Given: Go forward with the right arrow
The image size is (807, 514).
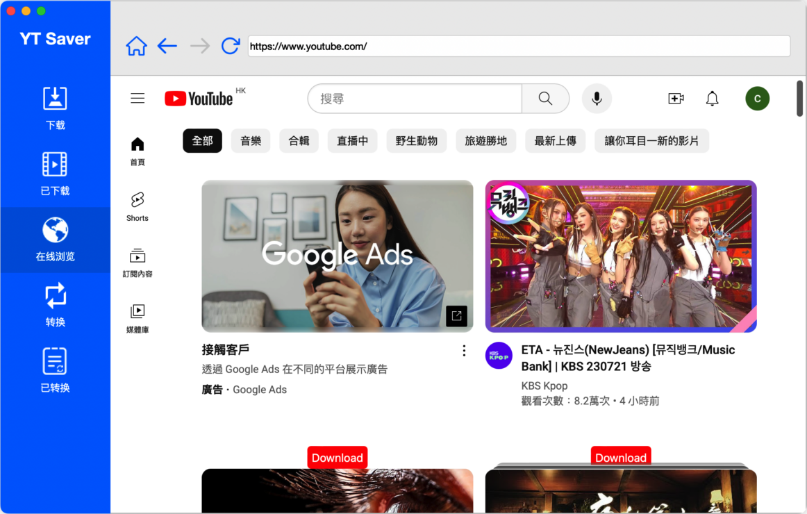Looking at the screenshot, I should point(200,47).
